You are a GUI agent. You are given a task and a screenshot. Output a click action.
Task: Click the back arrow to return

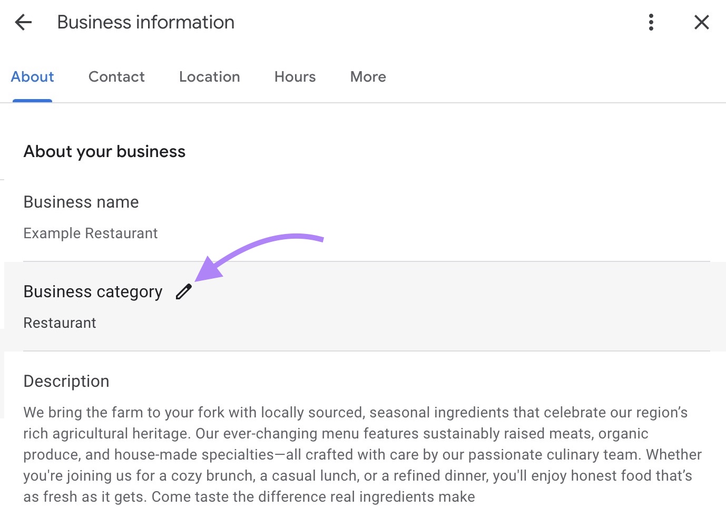(x=23, y=22)
